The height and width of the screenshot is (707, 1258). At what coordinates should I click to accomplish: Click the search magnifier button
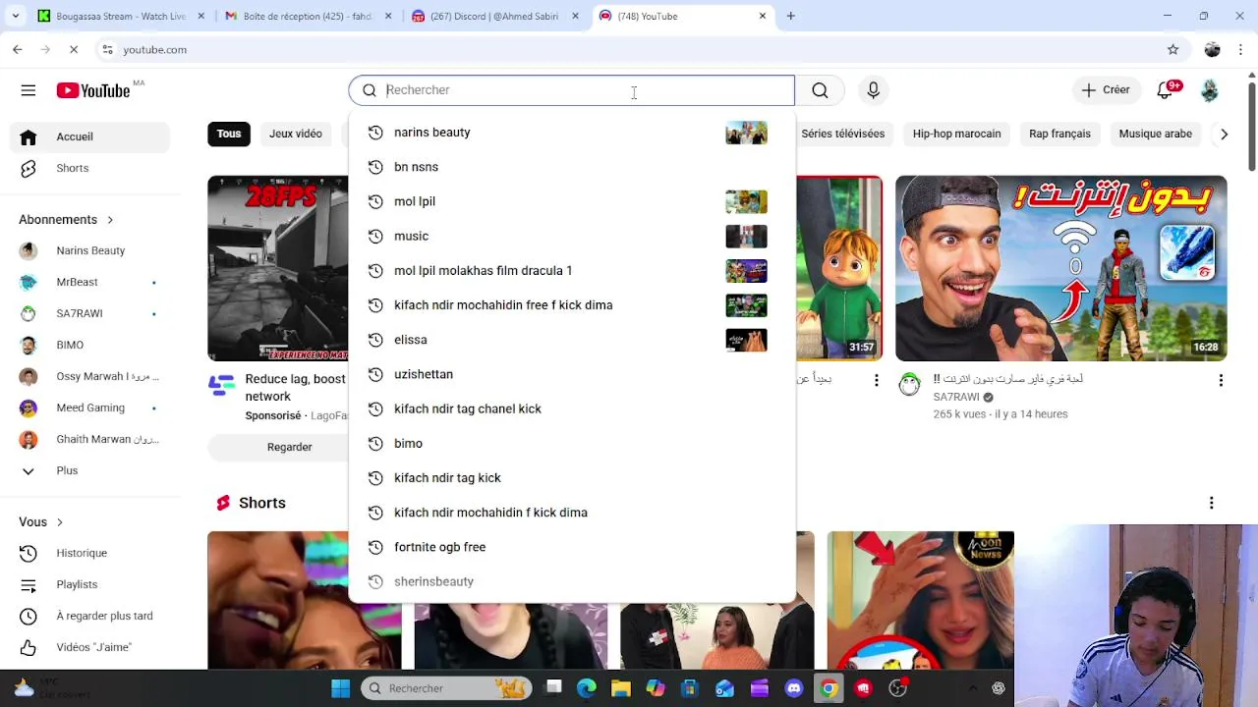820,90
